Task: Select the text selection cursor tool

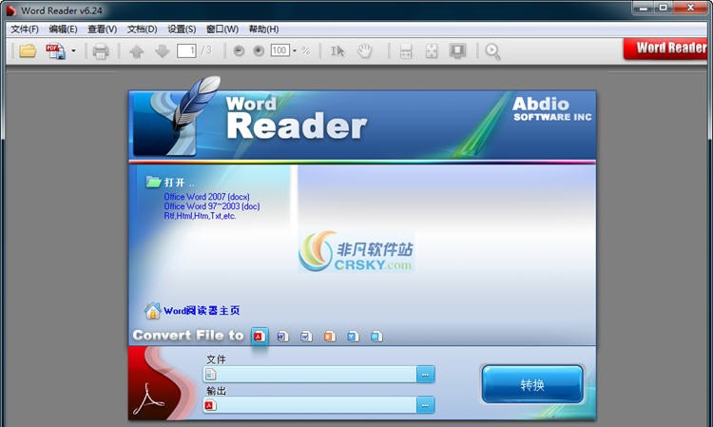Action: [x=337, y=51]
